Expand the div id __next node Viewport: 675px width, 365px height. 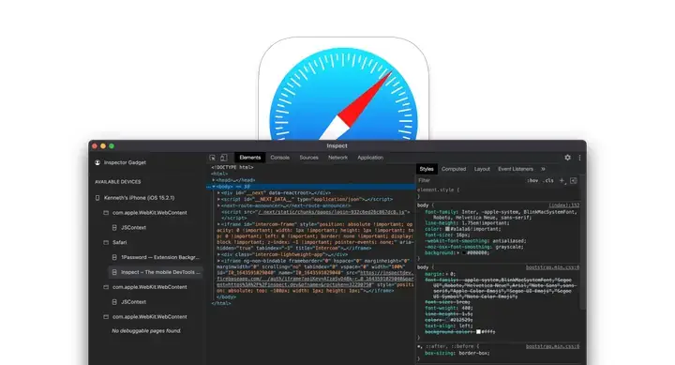click(218, 193)
